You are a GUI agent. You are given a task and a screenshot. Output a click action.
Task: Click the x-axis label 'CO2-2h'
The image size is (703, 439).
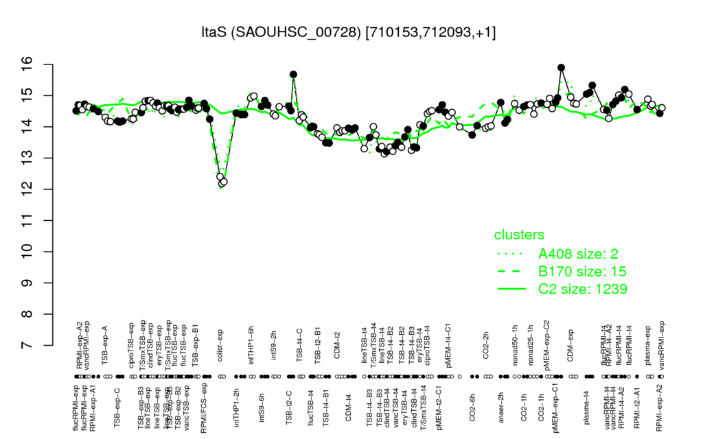coord(486,346)
